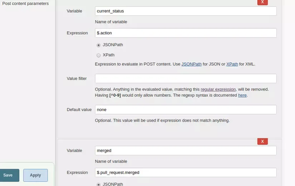Click the Default value field containing none

click(186, 109)
